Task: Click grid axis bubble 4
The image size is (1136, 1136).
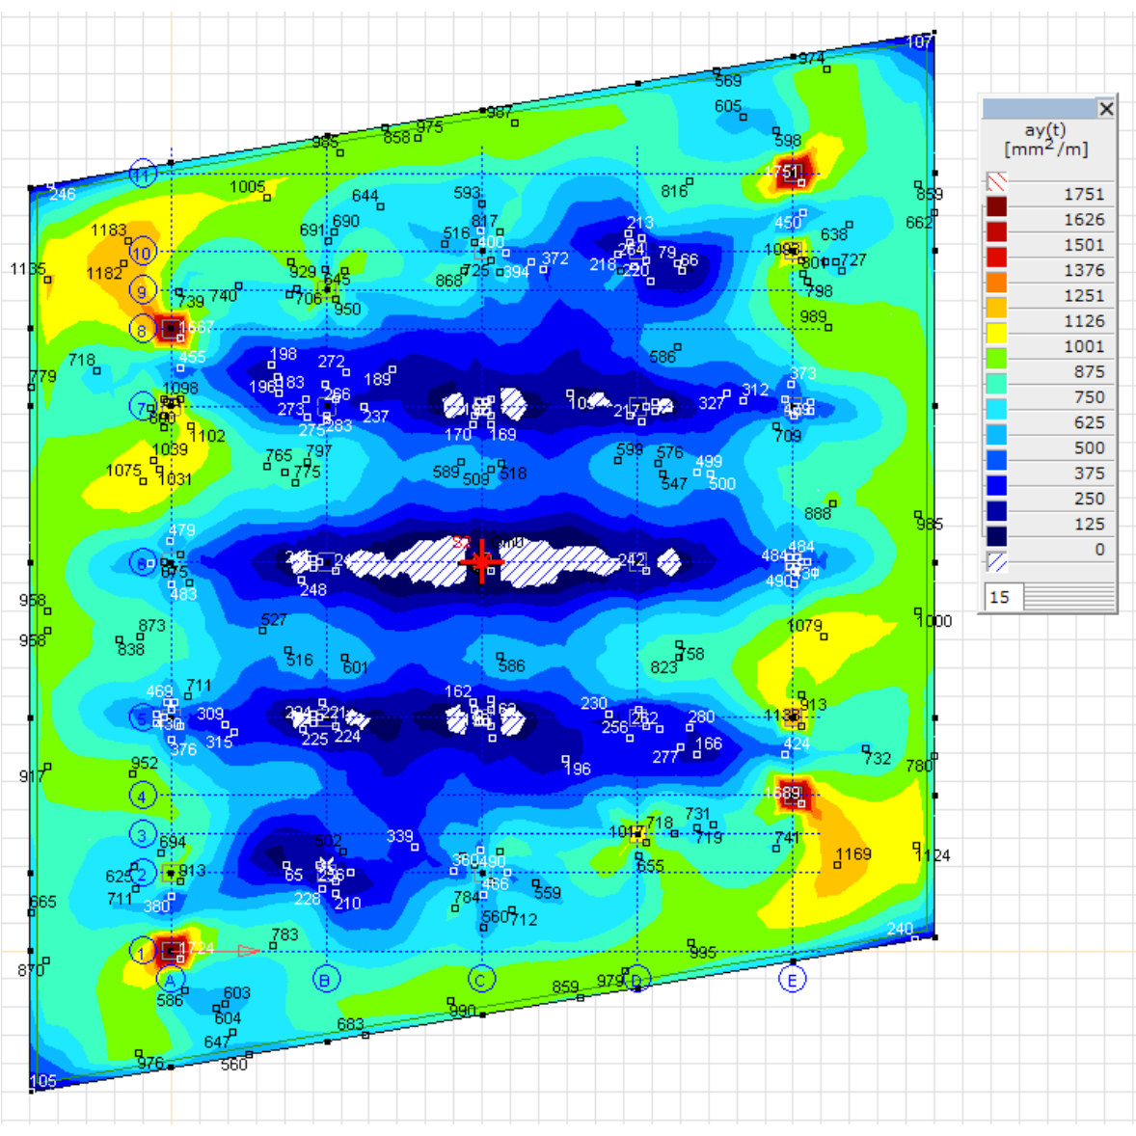Action: coord(143,796)
